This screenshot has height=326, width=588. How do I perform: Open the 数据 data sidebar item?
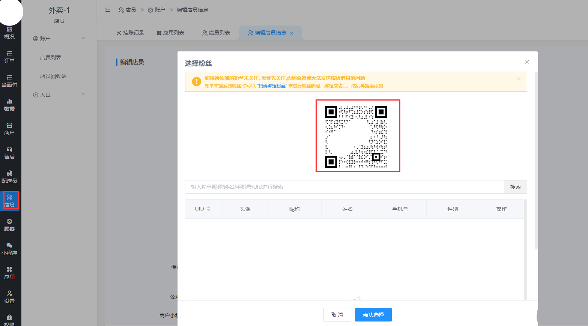click(9, 105)
